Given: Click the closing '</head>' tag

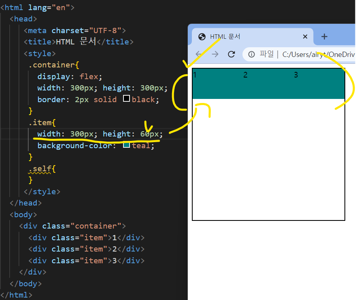Looking at the screenshot, I should coord(26,203).
